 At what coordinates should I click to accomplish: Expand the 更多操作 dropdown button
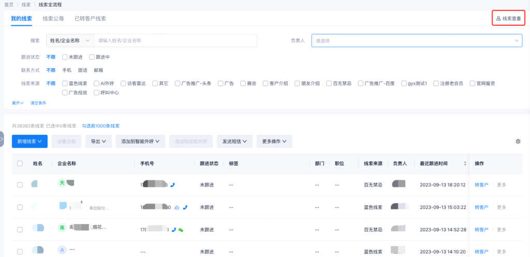pyautogui.click(x=274, y=141)
